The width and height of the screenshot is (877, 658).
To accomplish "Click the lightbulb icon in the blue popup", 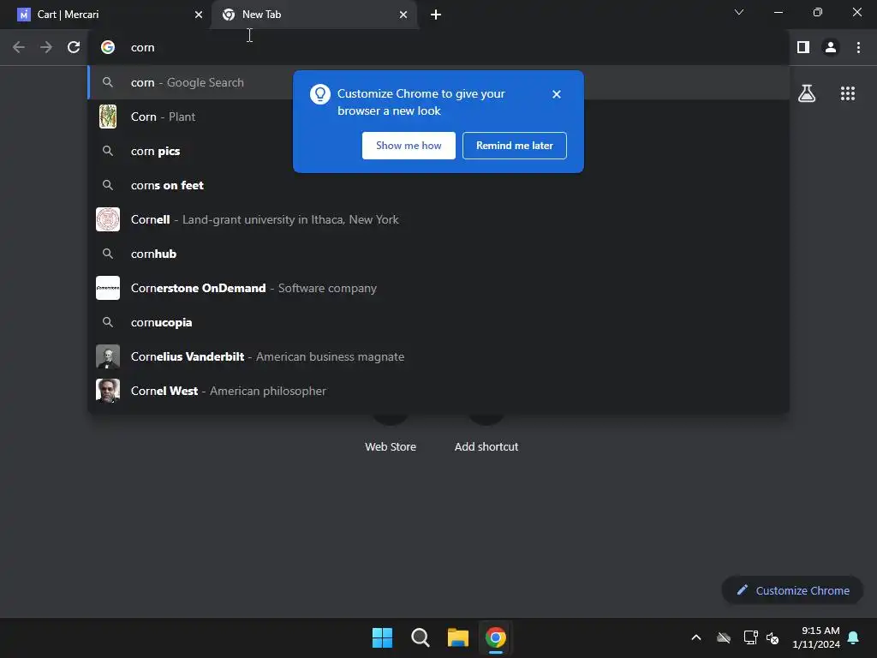I will pyautogui.click(x=320, y=94).
